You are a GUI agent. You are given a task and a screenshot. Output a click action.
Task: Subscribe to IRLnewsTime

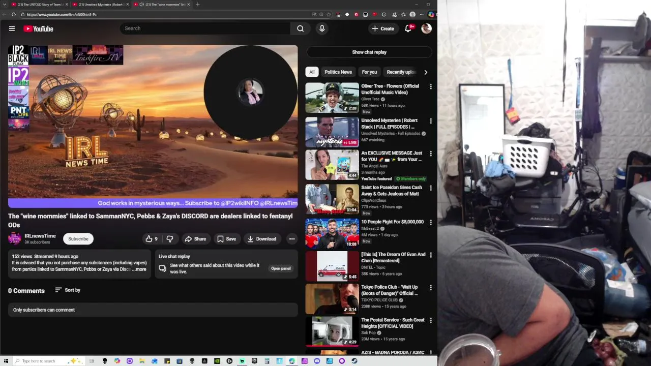78,239
